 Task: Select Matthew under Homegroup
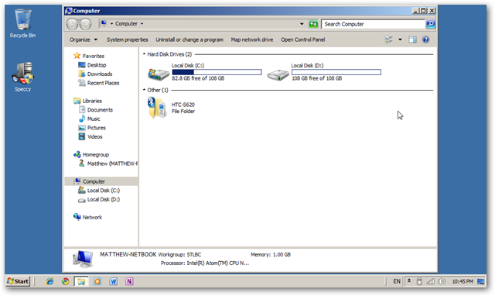[x=112, y=163]
